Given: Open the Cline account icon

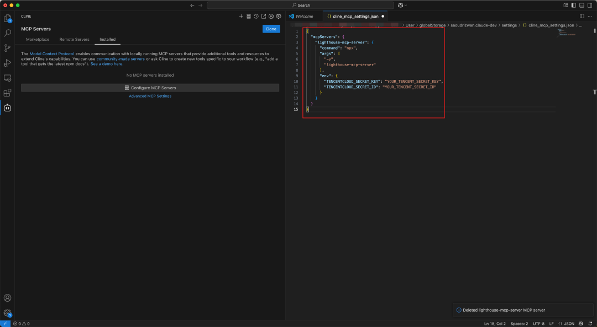Looking at the screenshot, I should click(271, 17).
